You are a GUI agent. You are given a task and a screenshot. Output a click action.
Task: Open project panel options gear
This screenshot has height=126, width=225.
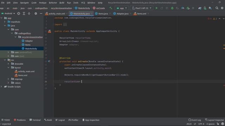[36, 14]
